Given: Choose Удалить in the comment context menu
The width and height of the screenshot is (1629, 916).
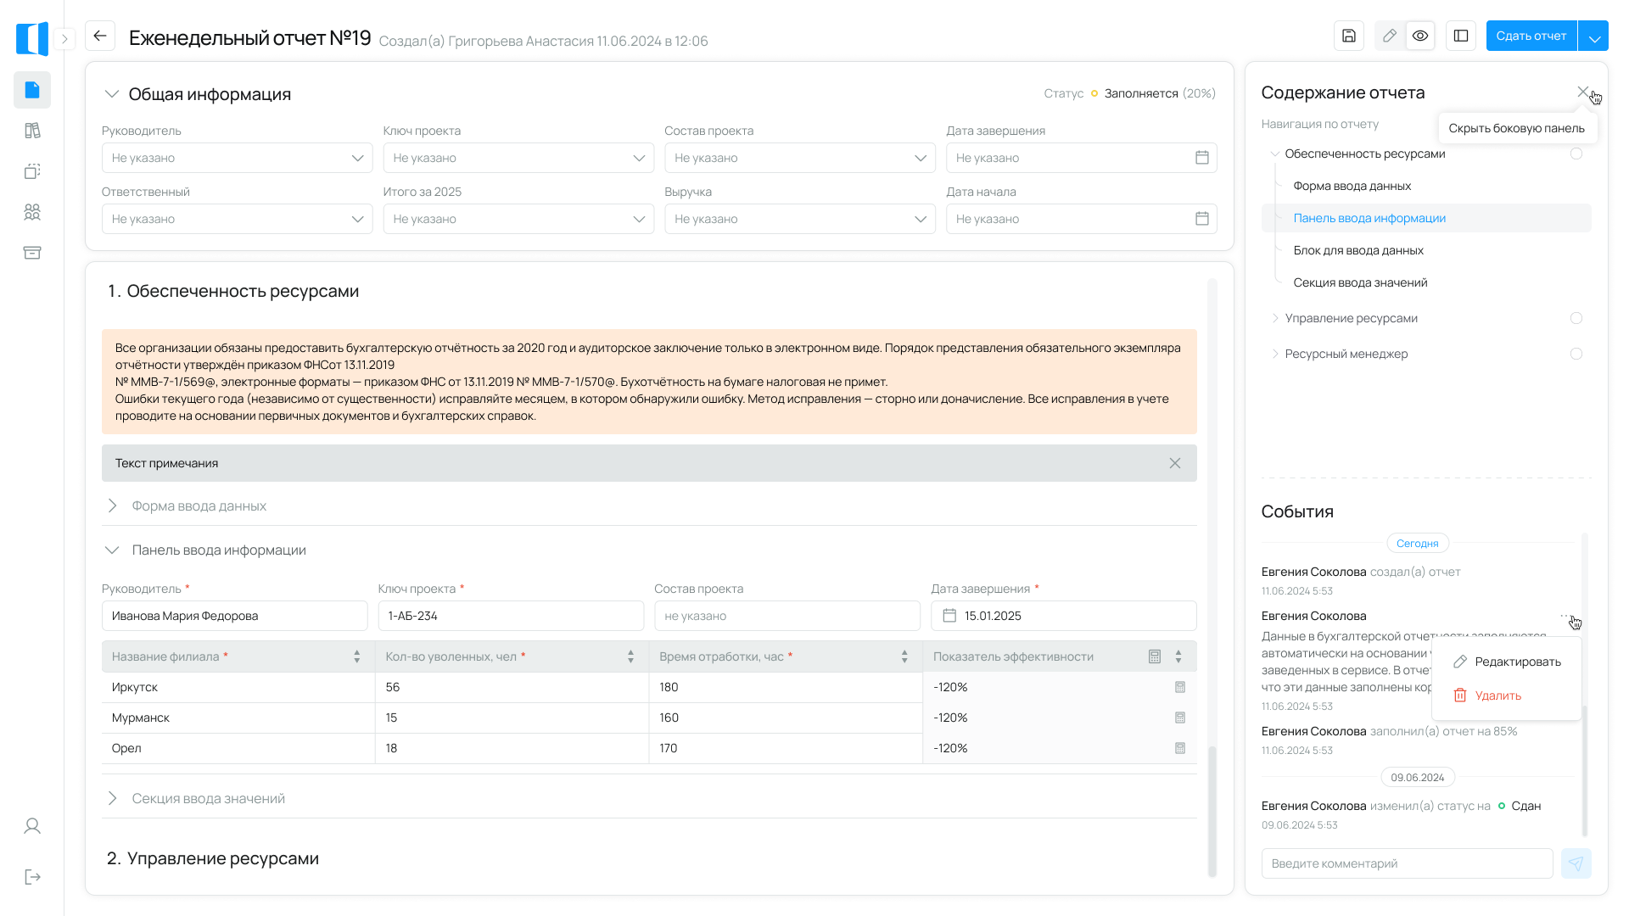Looking at the screenshot, I should (1497, 695).
